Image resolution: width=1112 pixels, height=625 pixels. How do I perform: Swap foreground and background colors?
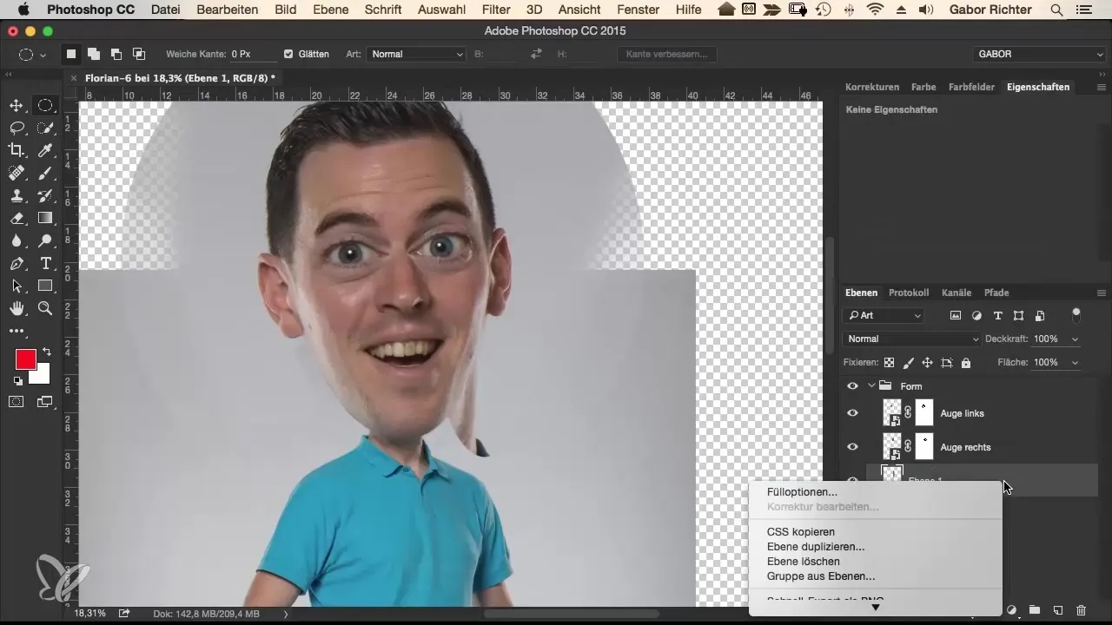pos(46,352)
